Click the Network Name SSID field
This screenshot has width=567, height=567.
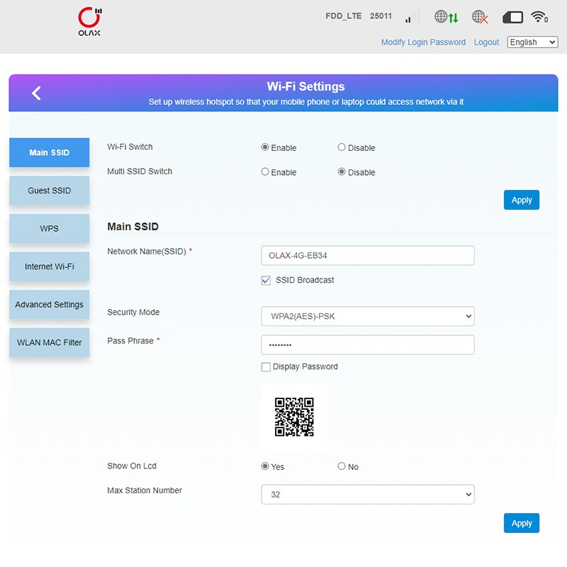[x=368, y=256]
